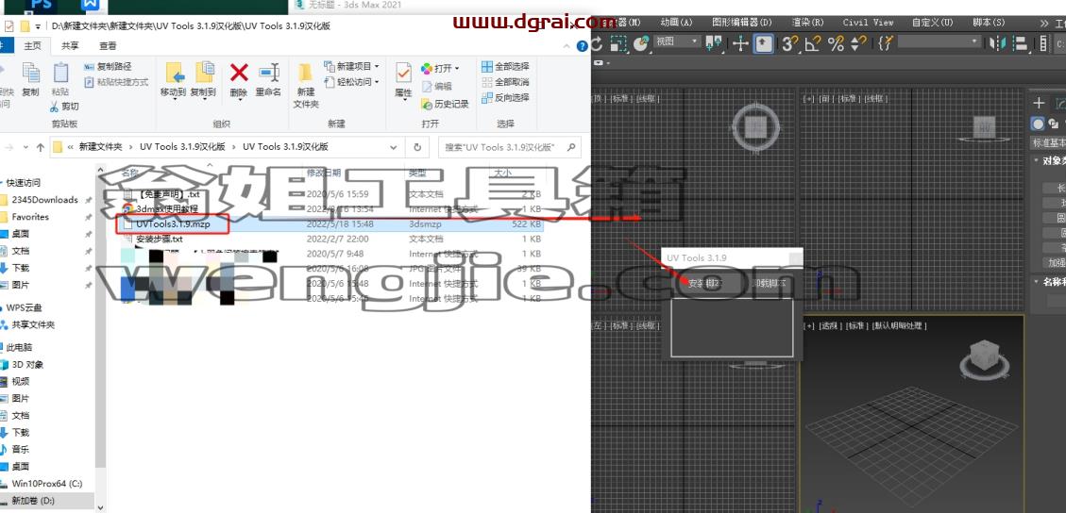The width and height of the screenshot is (1066, 513).
Task: Select 3D 对象 under This PC
Action: (x=27, y=364)
